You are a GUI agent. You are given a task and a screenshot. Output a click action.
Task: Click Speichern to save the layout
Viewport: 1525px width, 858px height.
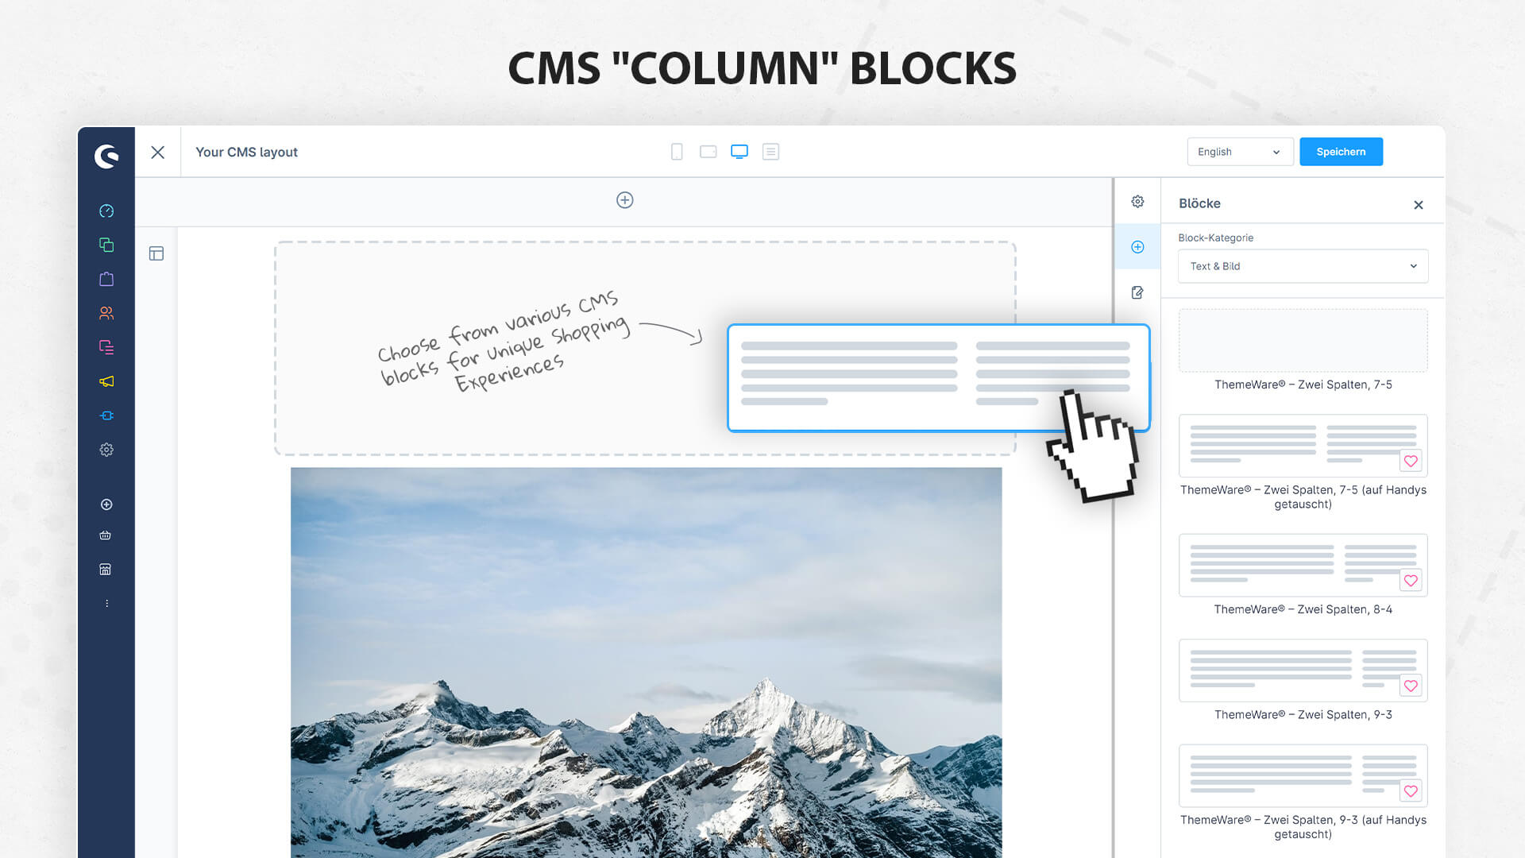point(1341,151)
